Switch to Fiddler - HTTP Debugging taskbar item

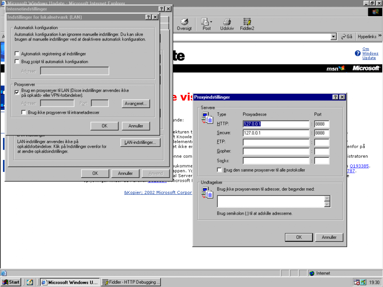tap(131, 282)
